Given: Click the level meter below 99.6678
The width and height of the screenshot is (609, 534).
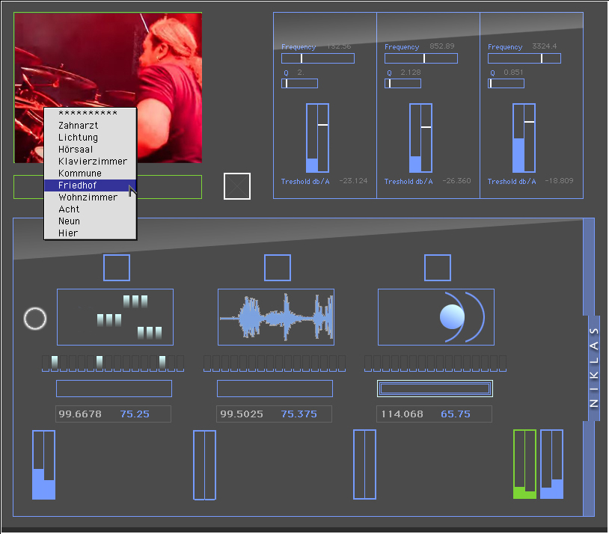Looking at the screenshot, I should [43, 465].
